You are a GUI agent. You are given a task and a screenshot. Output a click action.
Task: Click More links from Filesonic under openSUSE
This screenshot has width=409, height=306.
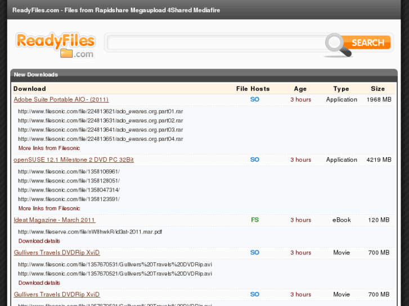click(x=49, y=208)
